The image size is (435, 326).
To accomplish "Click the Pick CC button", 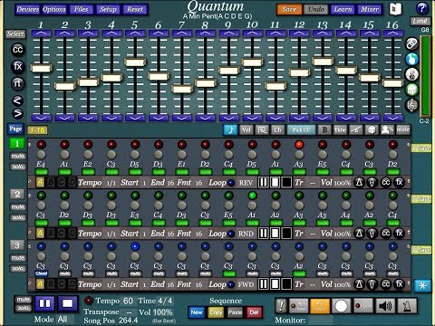I will point(301,129).
